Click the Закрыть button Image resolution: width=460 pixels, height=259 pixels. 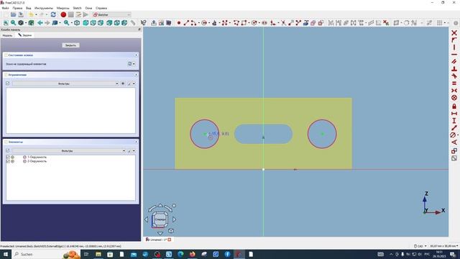[x=70, y=45]
